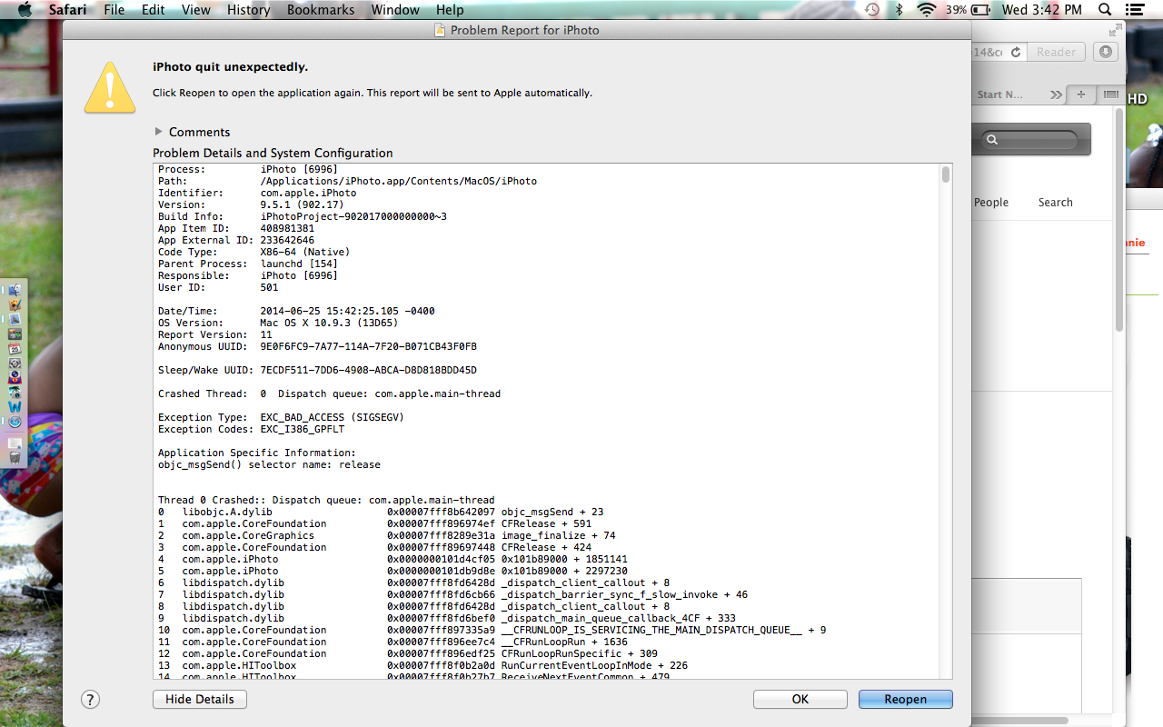Click the 'OS Version: Mac OS X 10.9.3' line
Viewport: 1163px width, 727px height.
pos(278,323)
